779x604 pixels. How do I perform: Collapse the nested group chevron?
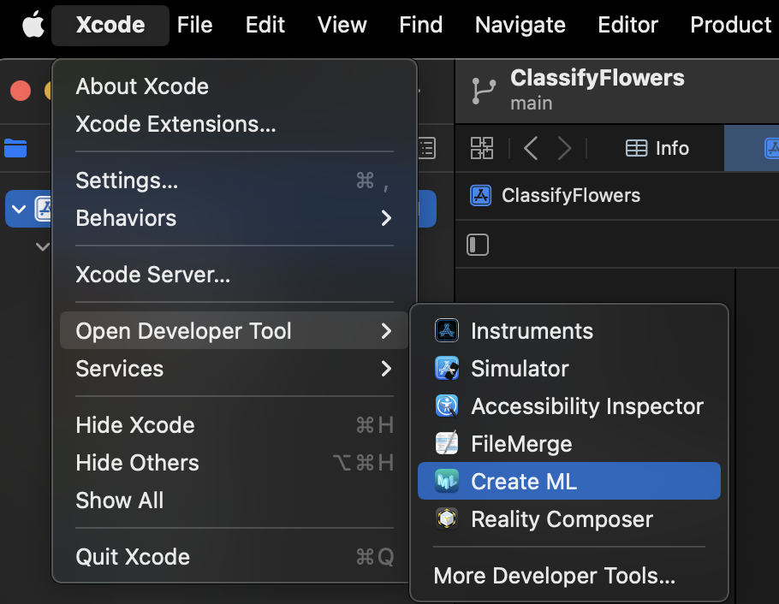43,246
